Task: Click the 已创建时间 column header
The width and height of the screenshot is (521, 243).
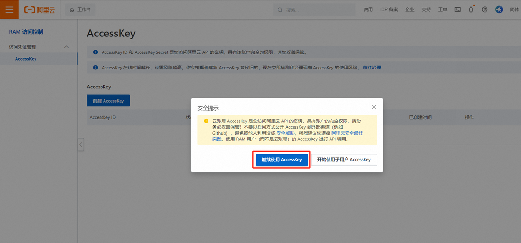Action: [420, 117]
